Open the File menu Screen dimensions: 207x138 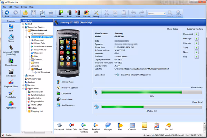point(4,7)
